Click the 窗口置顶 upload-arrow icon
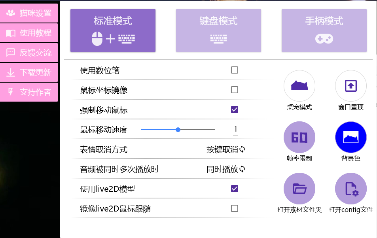This screenshot has width=377, height=238. pos(350,86)
